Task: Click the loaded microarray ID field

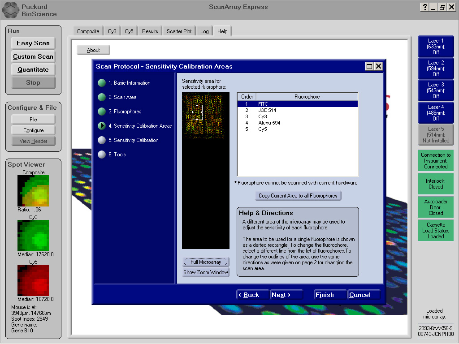Action: click(x=436, y=331)
